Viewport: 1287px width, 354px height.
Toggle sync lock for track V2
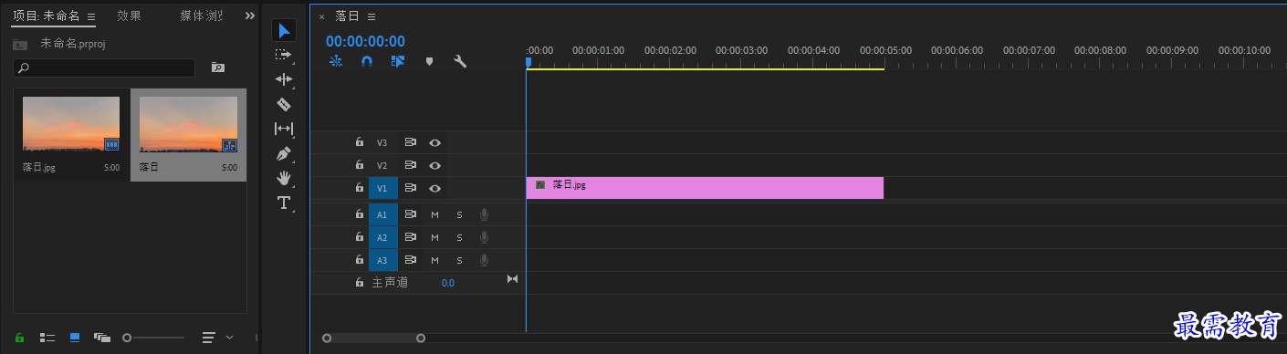(x=411, y=165)
